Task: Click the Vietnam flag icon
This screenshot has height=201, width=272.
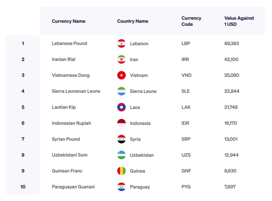Action: point(122,75)
